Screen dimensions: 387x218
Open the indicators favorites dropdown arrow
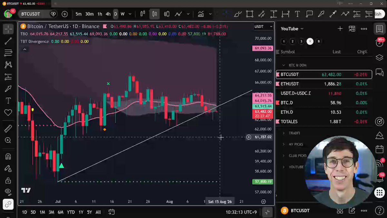tap(210, 14)
